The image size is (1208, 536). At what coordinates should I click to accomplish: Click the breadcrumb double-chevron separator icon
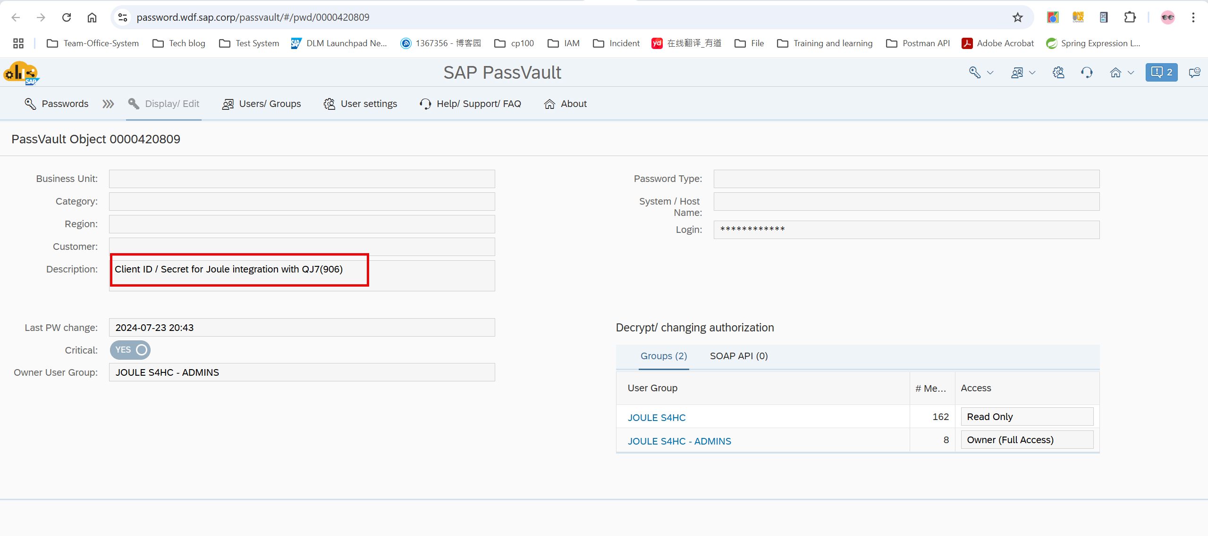coord(108,104)
